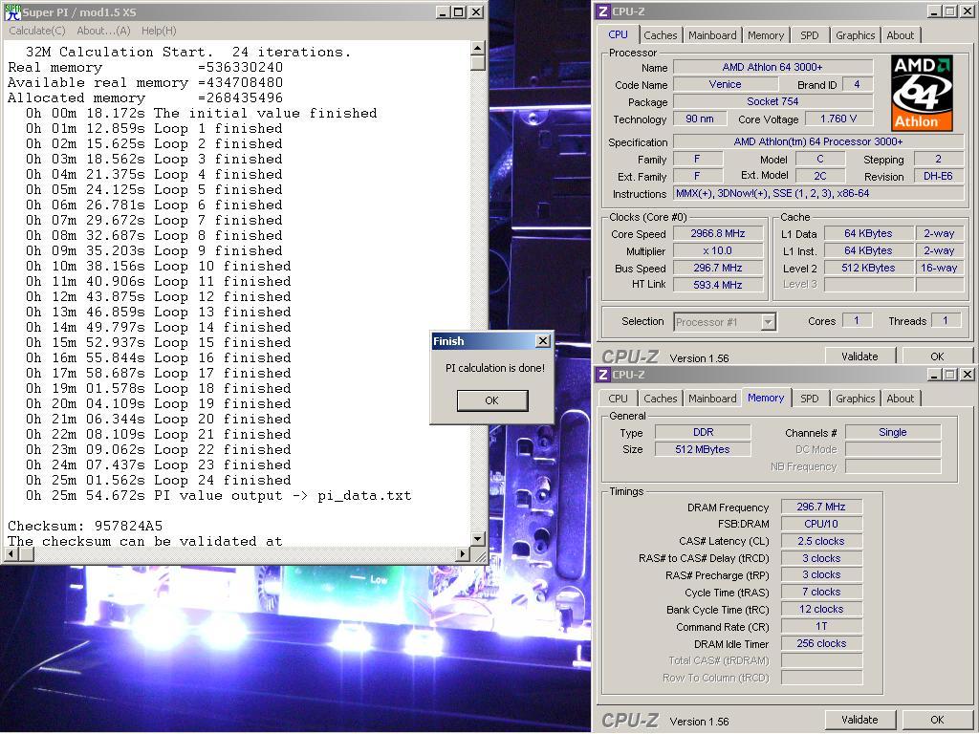979x734 pixels.
Task: Click the Channels # value Single
Action: click(893, 432)
